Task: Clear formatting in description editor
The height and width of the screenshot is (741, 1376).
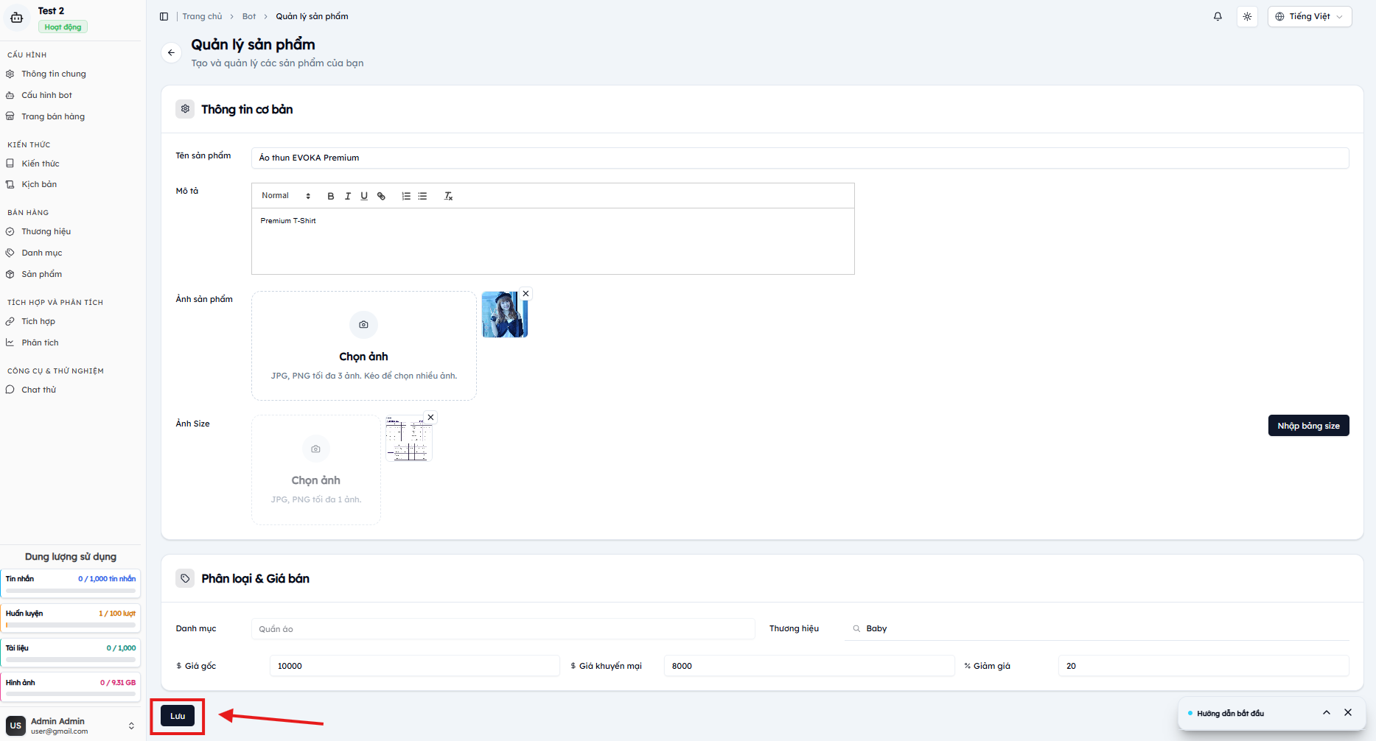Action: click(x=448, y=196)
